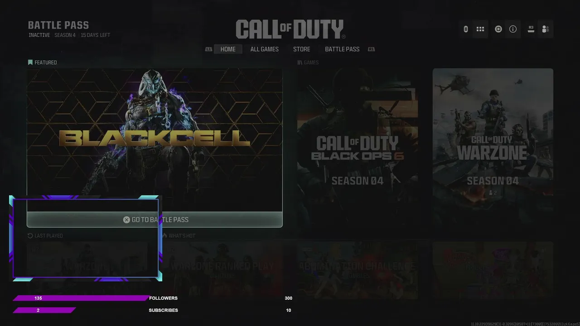The width and height of the screenshot is (580, 326).
Task: Select Call of Duty Black Ops 6 tile
Action: 358,154
